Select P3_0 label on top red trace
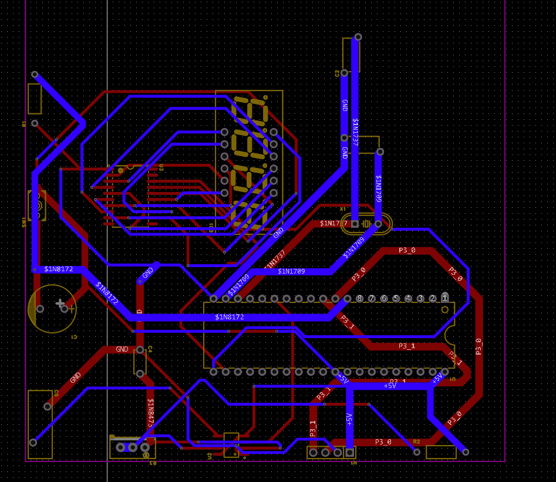The width and height of the screenshot is (556, 482). tap(407, 251)
